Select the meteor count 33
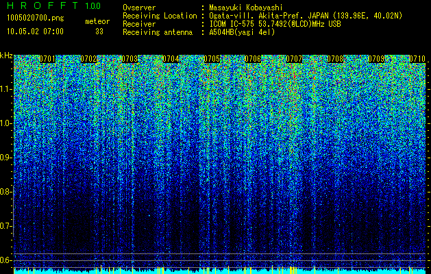 (99, 32)
